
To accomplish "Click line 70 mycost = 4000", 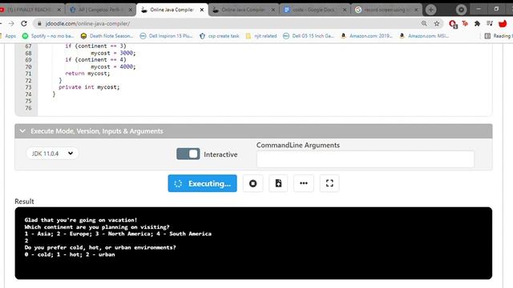I will (113, 66).
